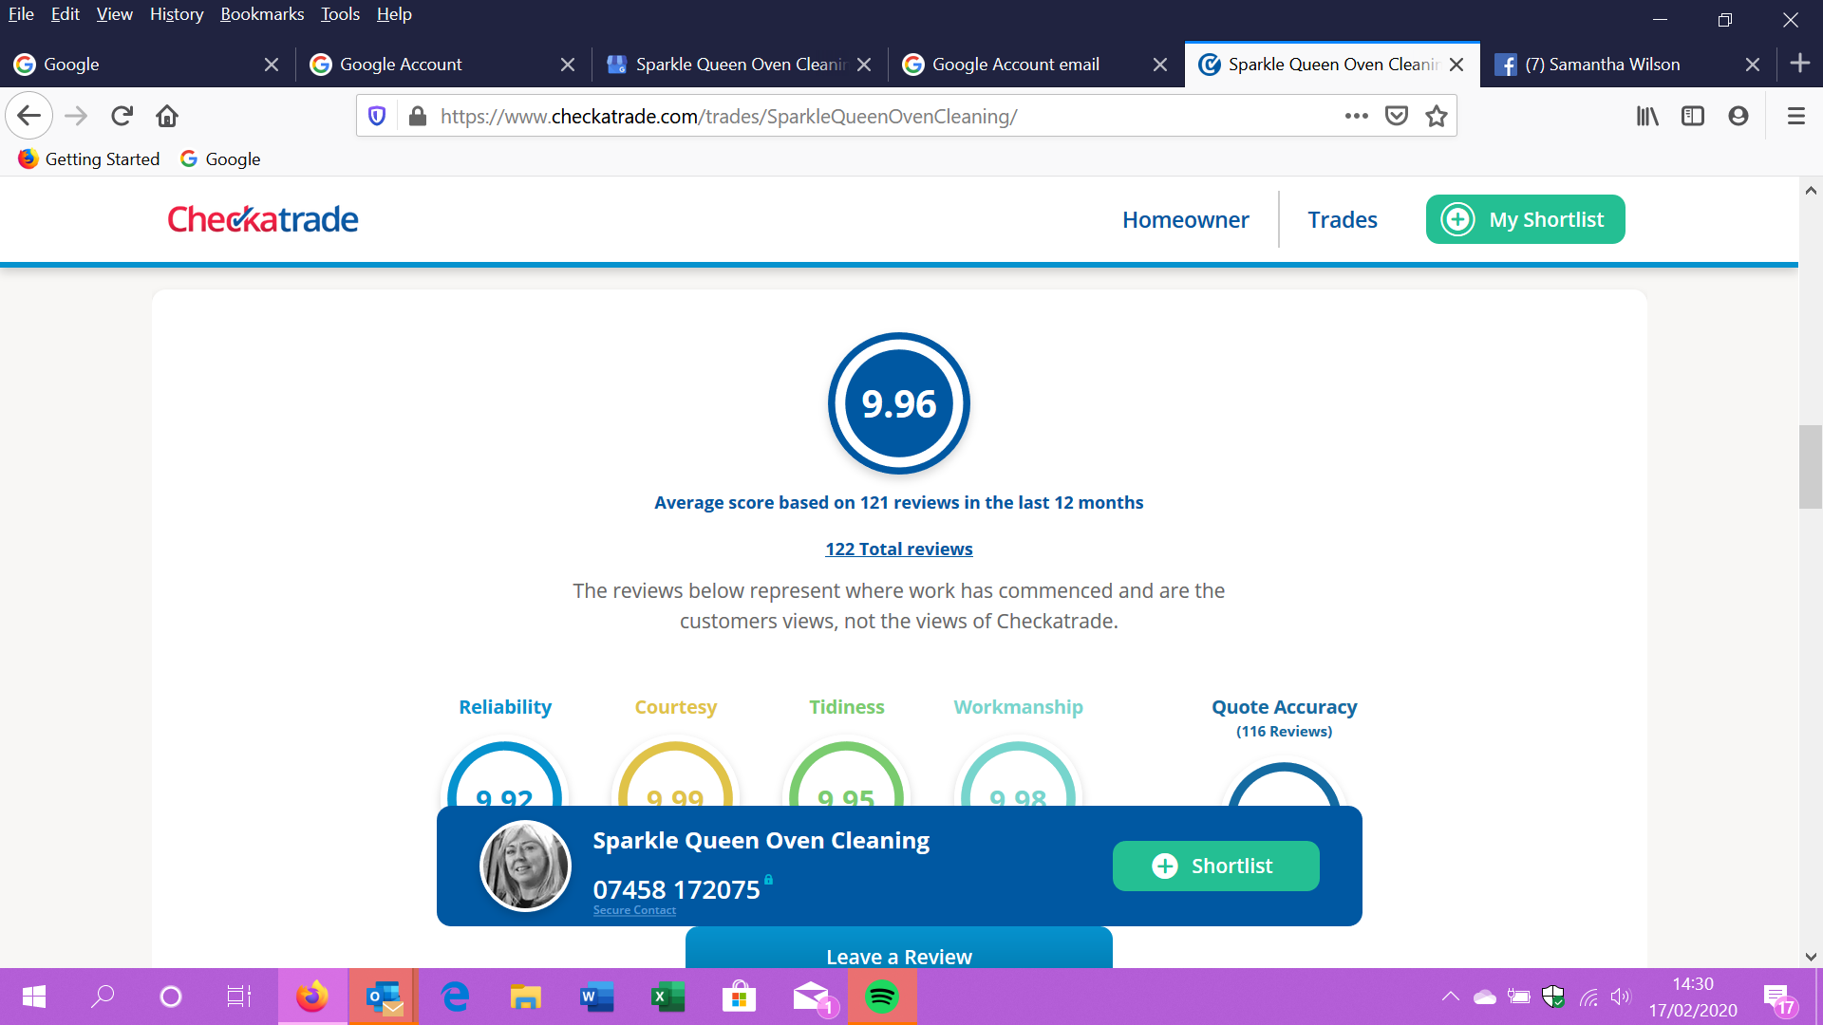Close the Google Account email tab
The width and height of the screenshot is (1823, 1025).
[1160, 65]
